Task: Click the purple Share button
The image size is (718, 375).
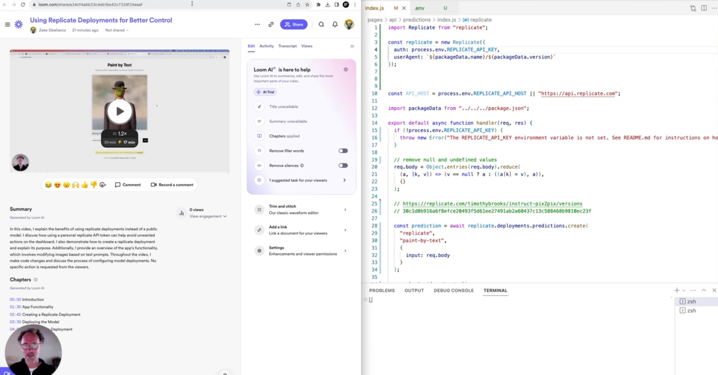Action: (x=294, y=25)
